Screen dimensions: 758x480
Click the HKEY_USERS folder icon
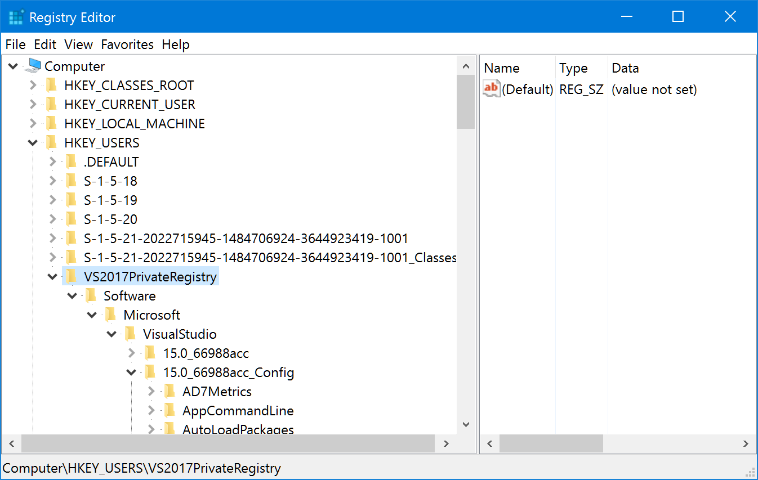(x=52, y=143)
